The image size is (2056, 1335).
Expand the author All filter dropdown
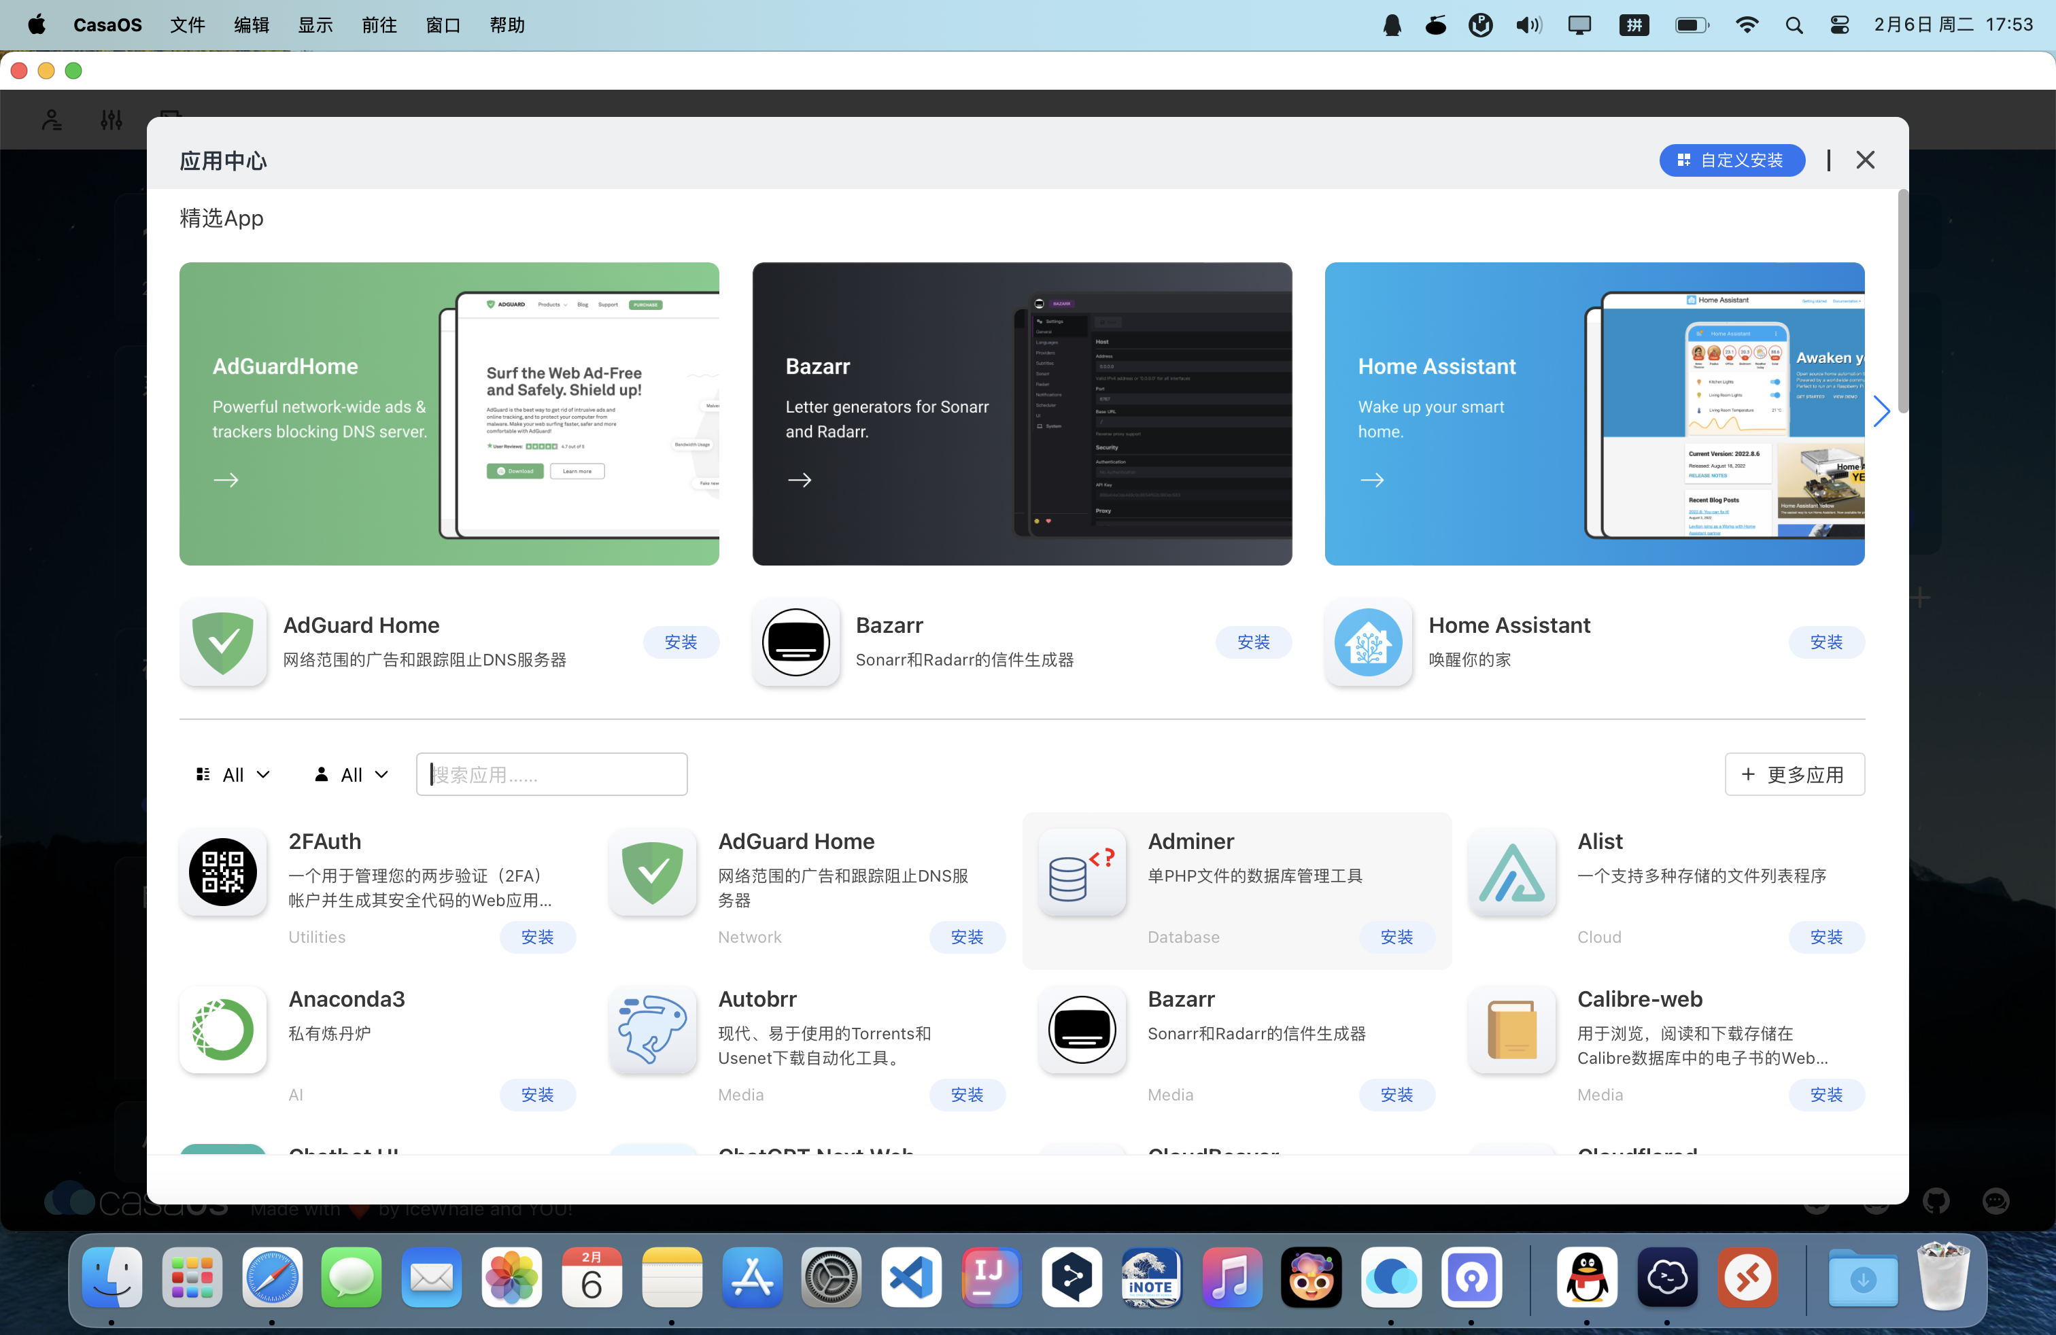pos(351,775)
